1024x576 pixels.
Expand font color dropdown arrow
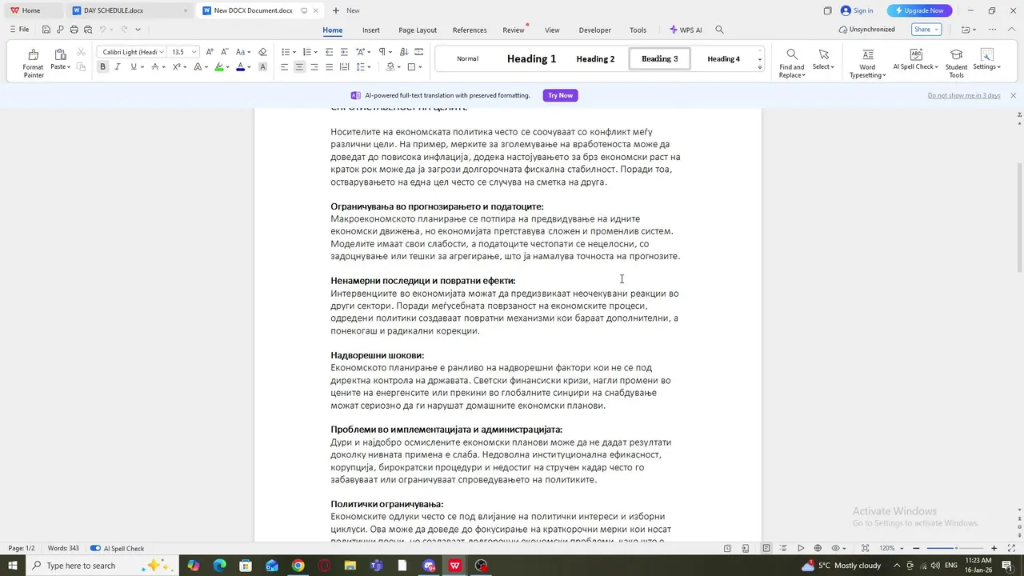249,67
